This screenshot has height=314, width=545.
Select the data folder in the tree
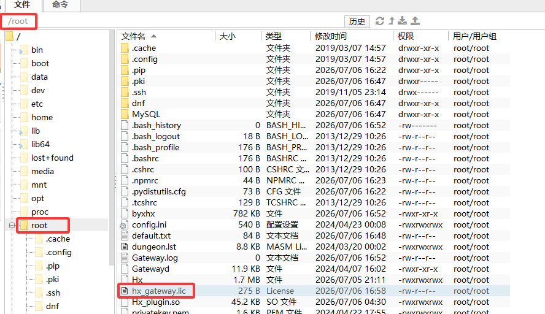coord(39,77)
